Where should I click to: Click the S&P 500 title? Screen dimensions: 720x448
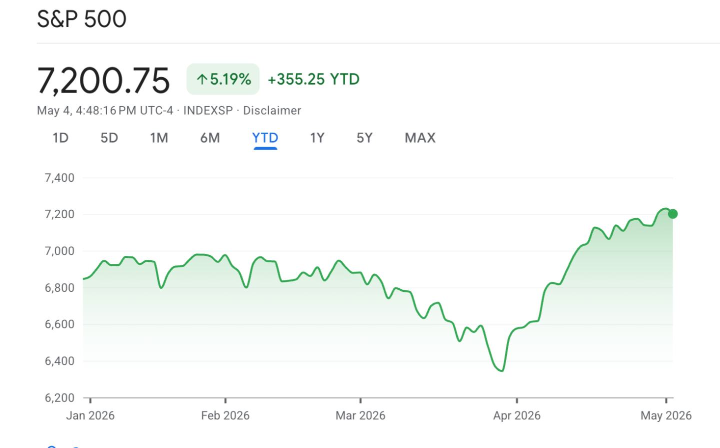[81, 19]
